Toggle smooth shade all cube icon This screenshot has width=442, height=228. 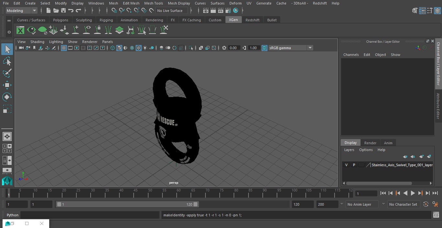[x=119, y=48]
